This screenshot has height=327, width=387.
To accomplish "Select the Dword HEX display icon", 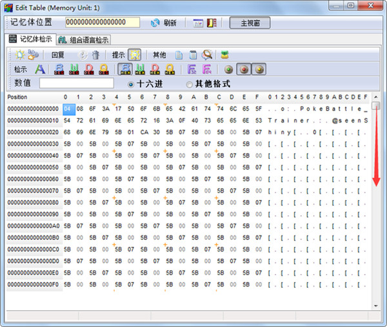I will click(x=155, y=69).
